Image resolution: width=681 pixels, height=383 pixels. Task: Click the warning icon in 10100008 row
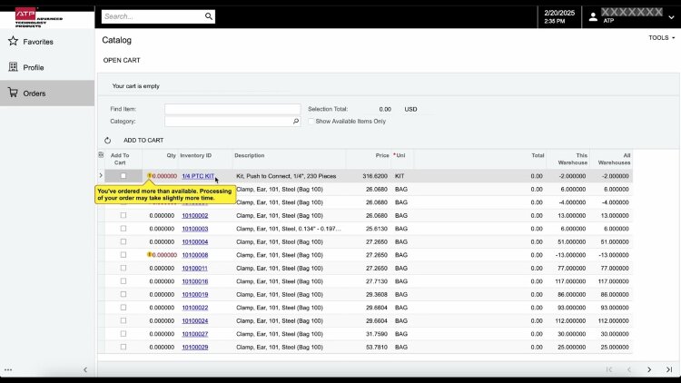coord(149,254)
